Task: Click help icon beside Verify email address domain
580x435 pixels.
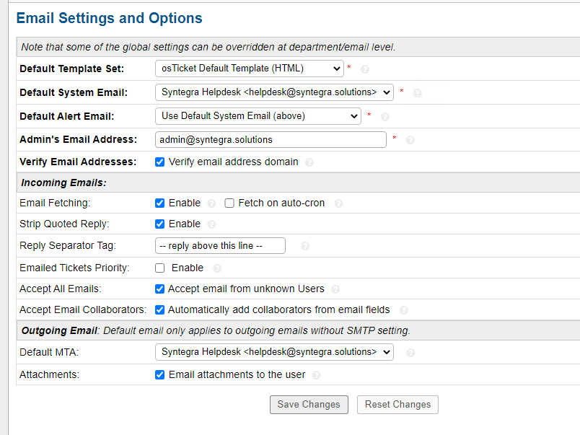Action: click(309, 162)
